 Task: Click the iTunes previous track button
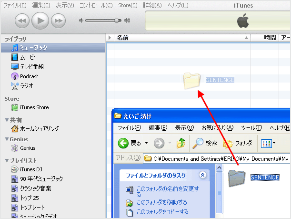point(22,21)
